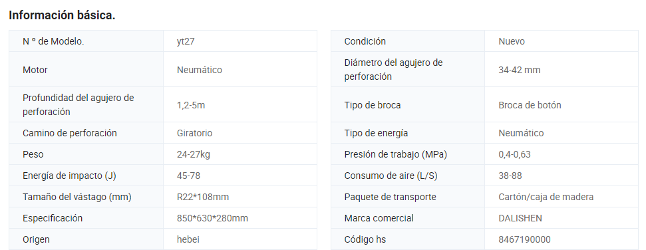The height and width of the screenshot is (250, 646).
Task: Select the shank size R22*108mm
Action: click(203, 197)
